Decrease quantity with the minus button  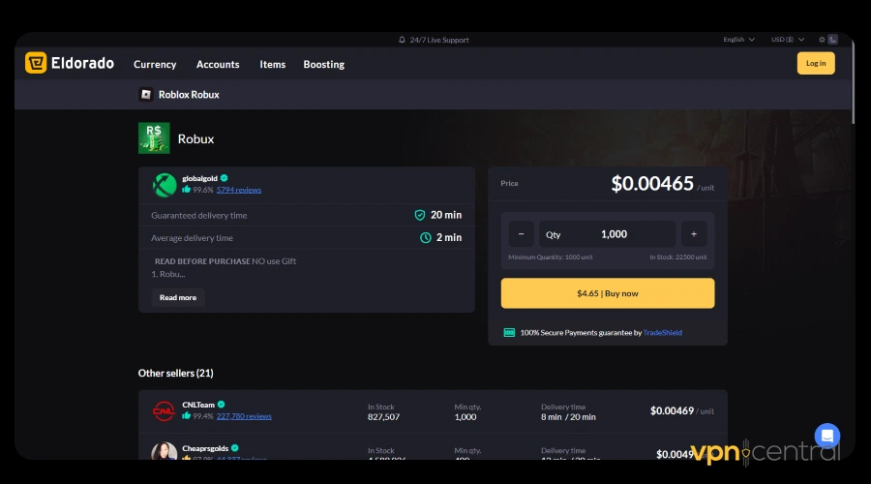point(521,234)
